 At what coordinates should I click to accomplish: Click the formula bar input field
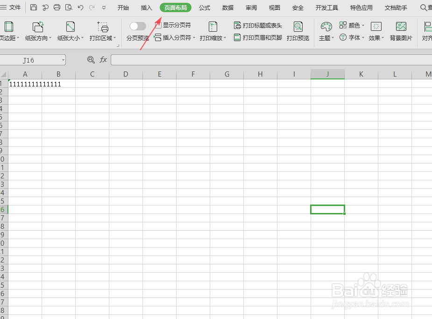tap(271, 60)
